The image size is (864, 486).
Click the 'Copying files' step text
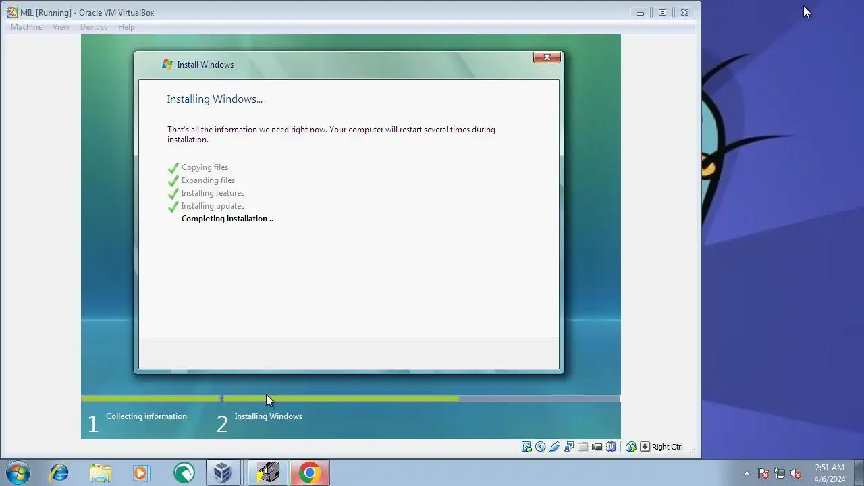coord(205,167)
